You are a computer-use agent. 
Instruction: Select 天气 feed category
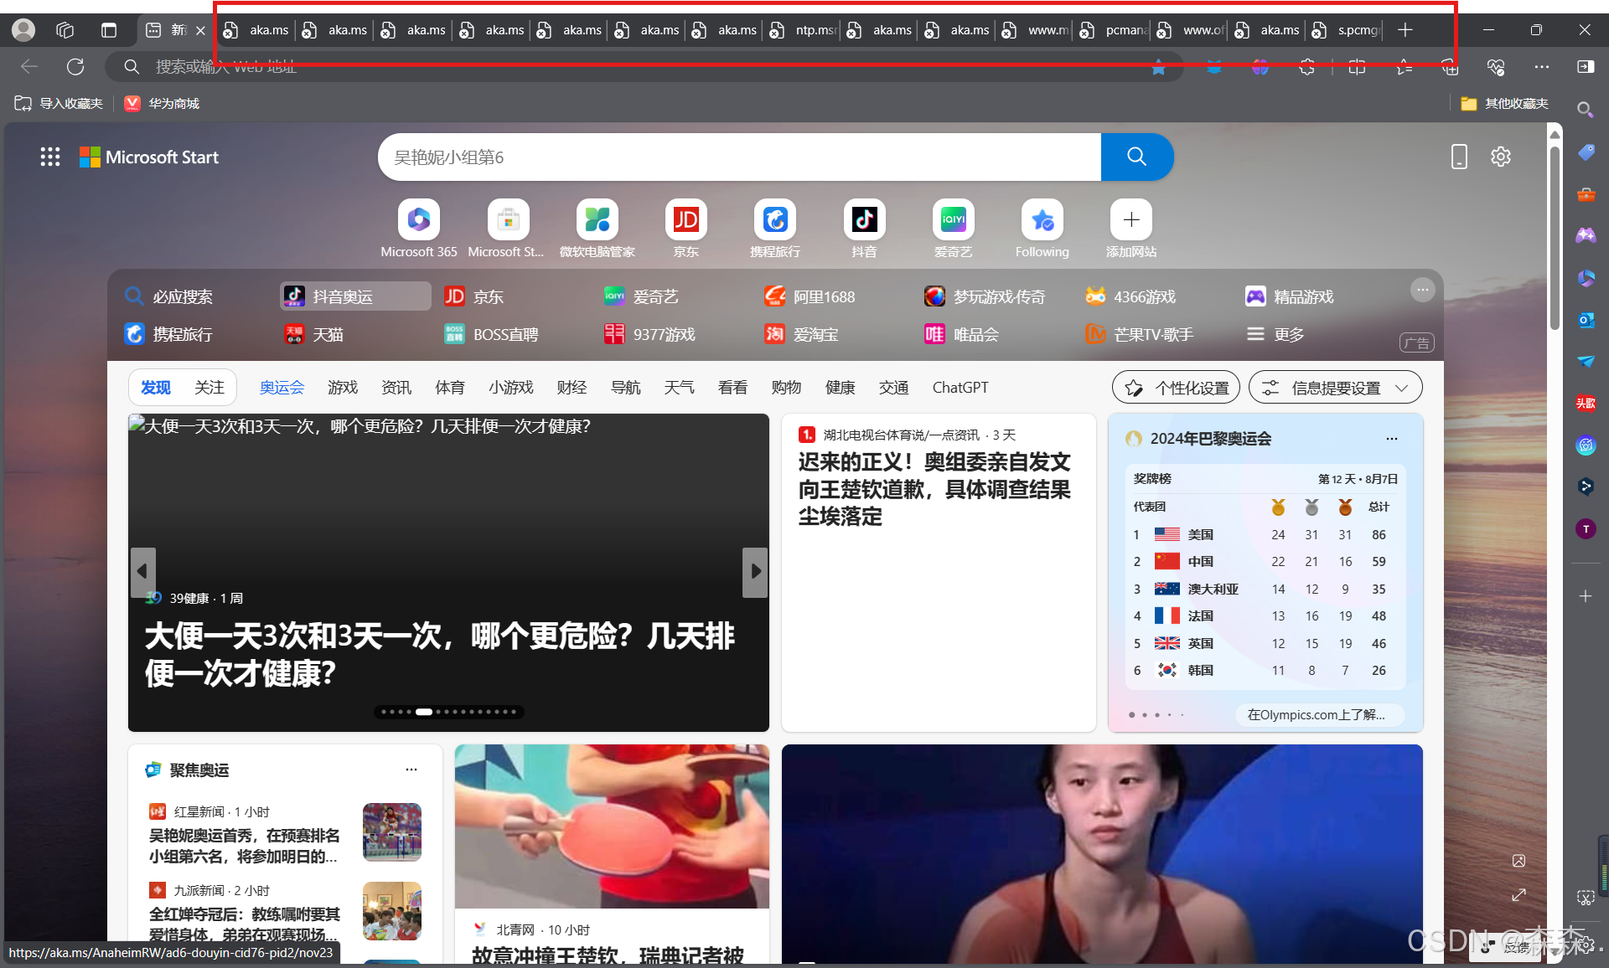click(x=679, y=388)
